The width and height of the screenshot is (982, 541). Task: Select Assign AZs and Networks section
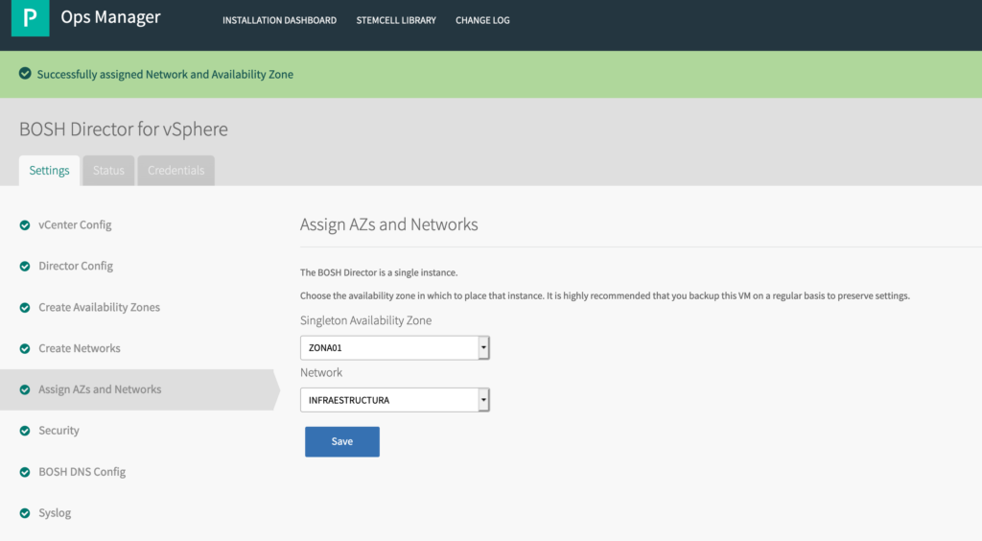coord(100,389)
